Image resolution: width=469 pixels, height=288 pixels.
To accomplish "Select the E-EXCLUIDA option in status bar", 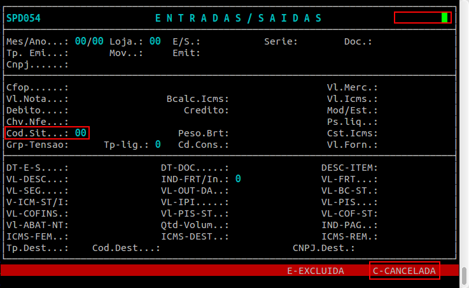I will [315, 271].
